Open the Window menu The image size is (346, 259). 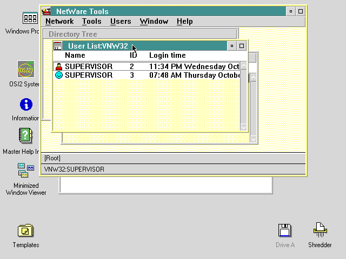(154, 22)
